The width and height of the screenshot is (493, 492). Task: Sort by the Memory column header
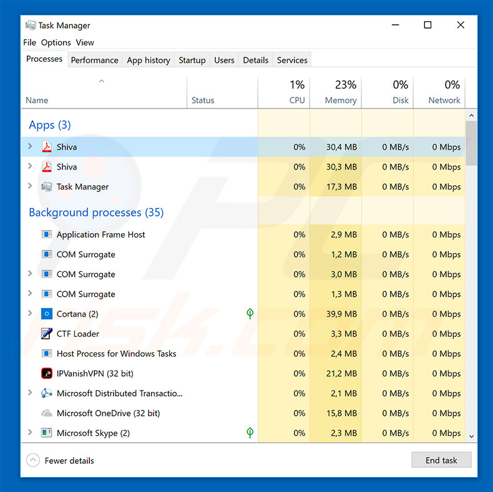tap(336, 93)
